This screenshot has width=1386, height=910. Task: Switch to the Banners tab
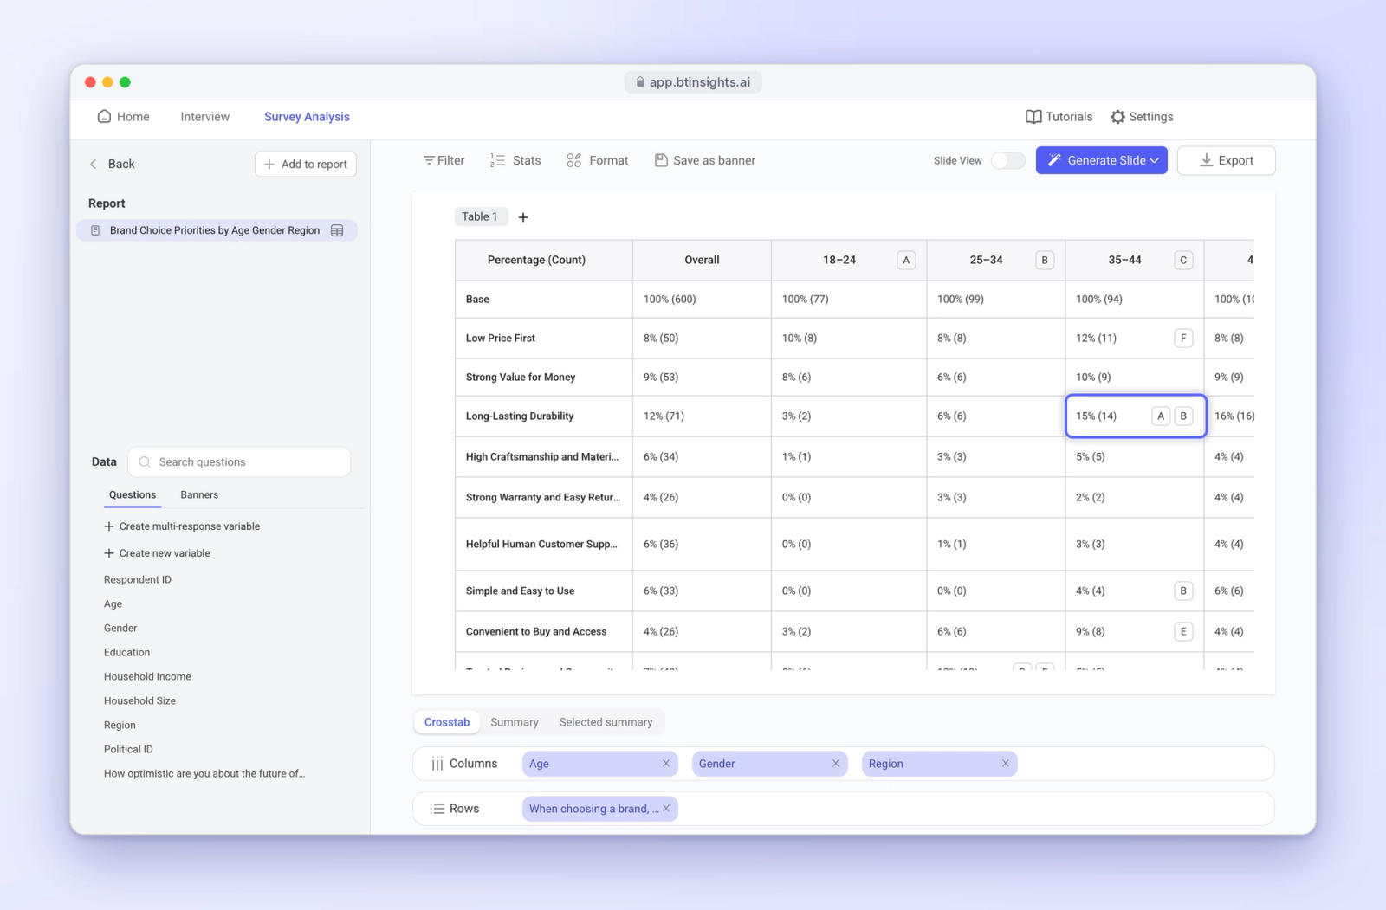(x=199, y=494)
